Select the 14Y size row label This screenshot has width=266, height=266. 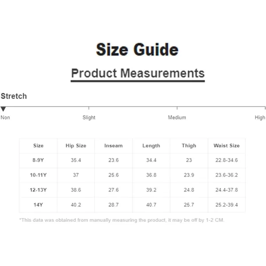38,205
